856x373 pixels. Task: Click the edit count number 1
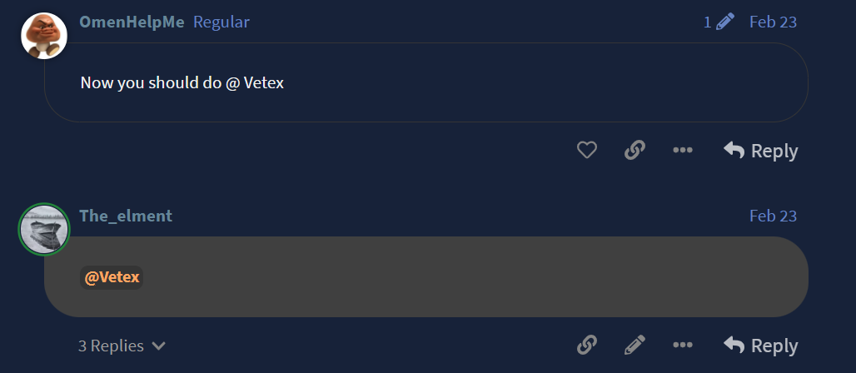(708, 22)
